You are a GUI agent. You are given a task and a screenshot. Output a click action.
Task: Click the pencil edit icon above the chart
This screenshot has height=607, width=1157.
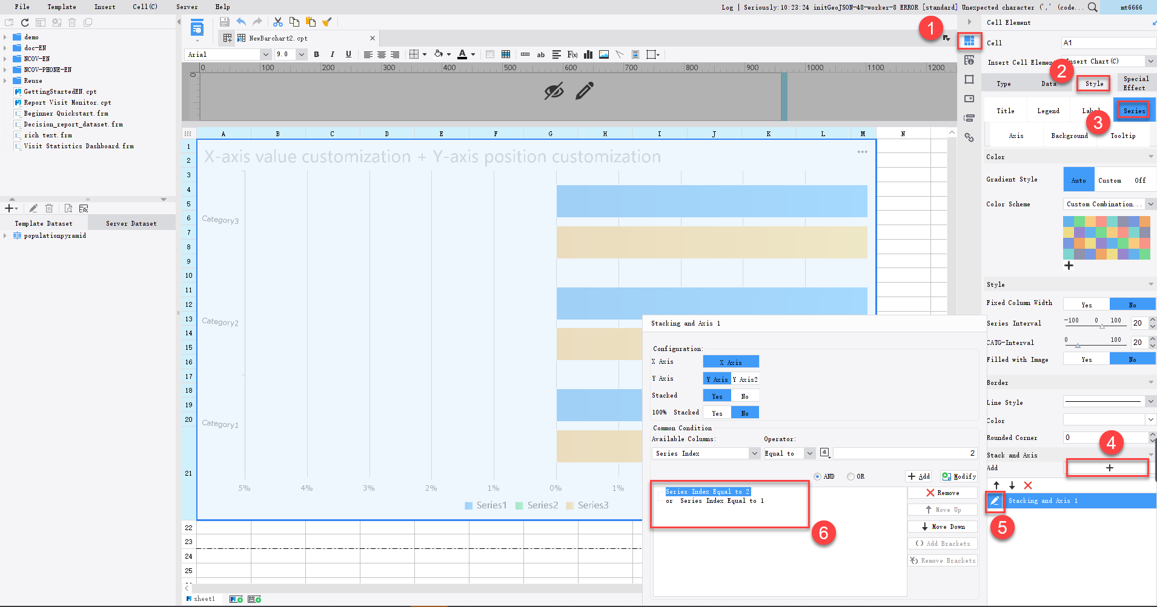point(583,91)
